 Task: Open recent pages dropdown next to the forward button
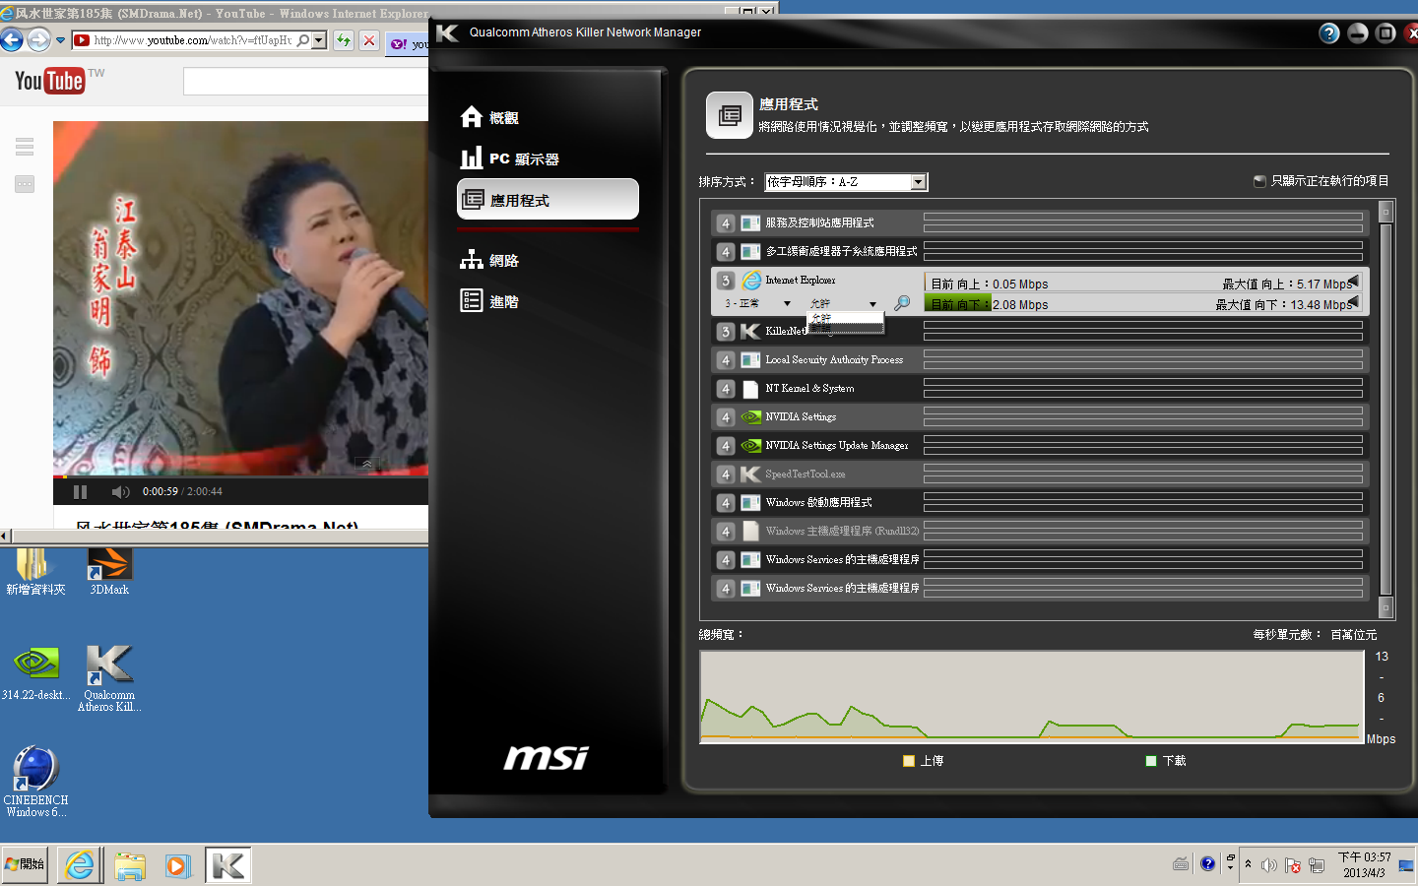60,40
